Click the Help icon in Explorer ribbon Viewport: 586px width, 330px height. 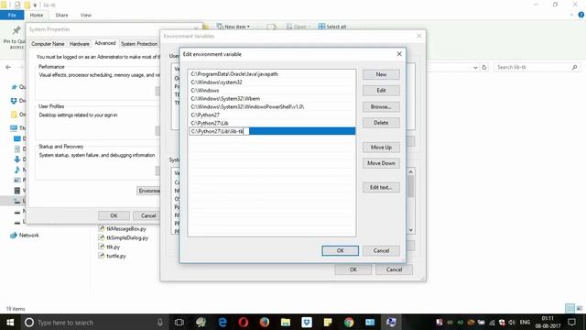coord(581,15)
